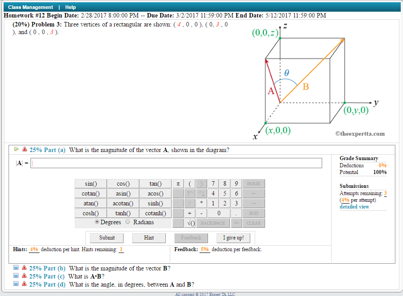Expand Part (d) using its blue square icon
This screenshot has height=296, width=403.
click(16, 283)
